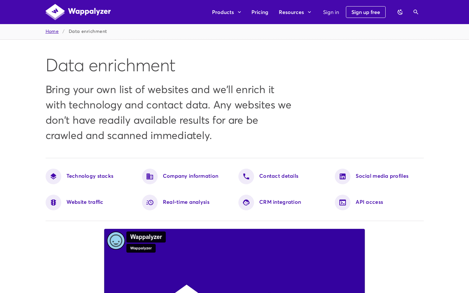Click the Contact details phone icon
The width and height of the screenshot is (469, 293).
246,176
